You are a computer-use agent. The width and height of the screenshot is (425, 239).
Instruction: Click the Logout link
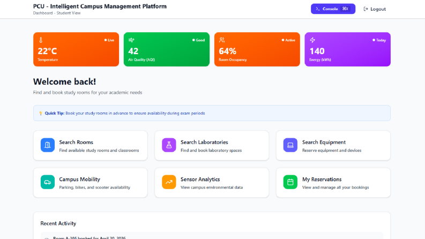(x=375, y=9)
